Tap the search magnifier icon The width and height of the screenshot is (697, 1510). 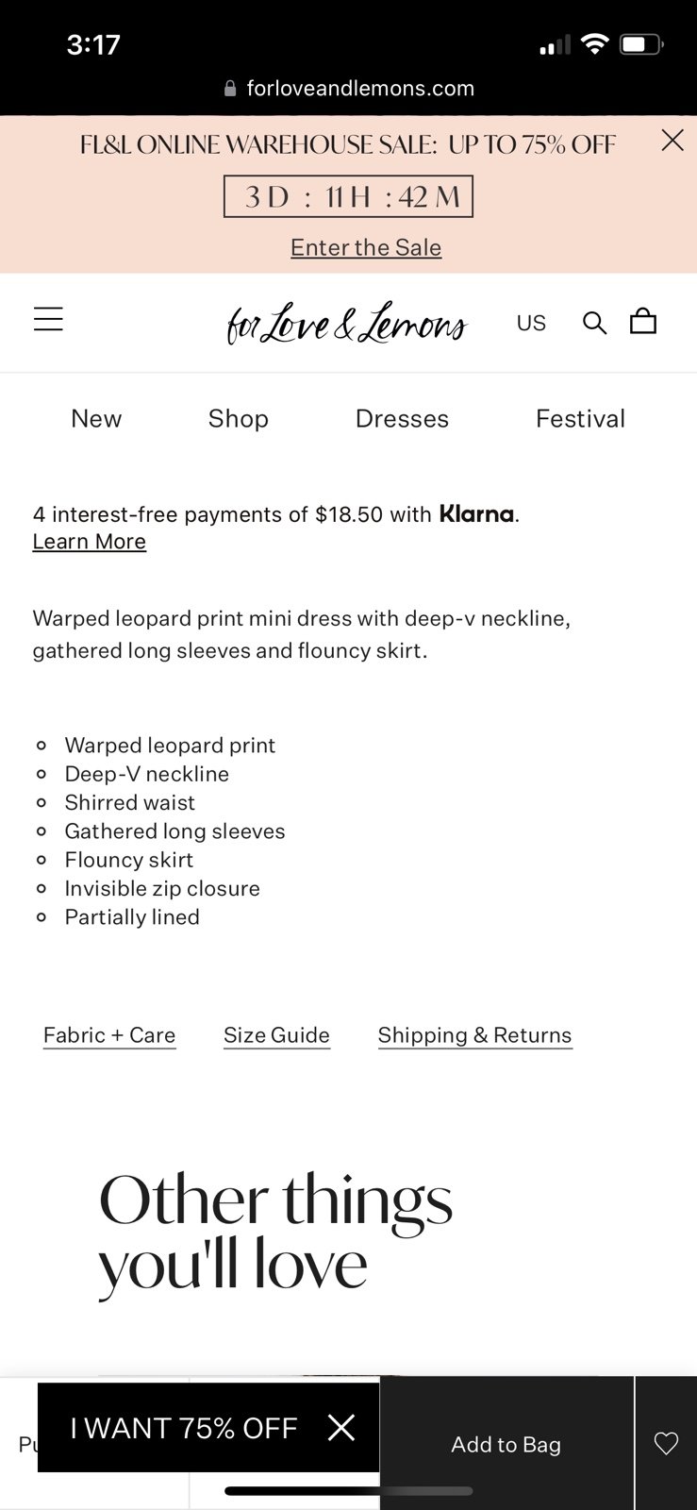click(x=594, y=323)
